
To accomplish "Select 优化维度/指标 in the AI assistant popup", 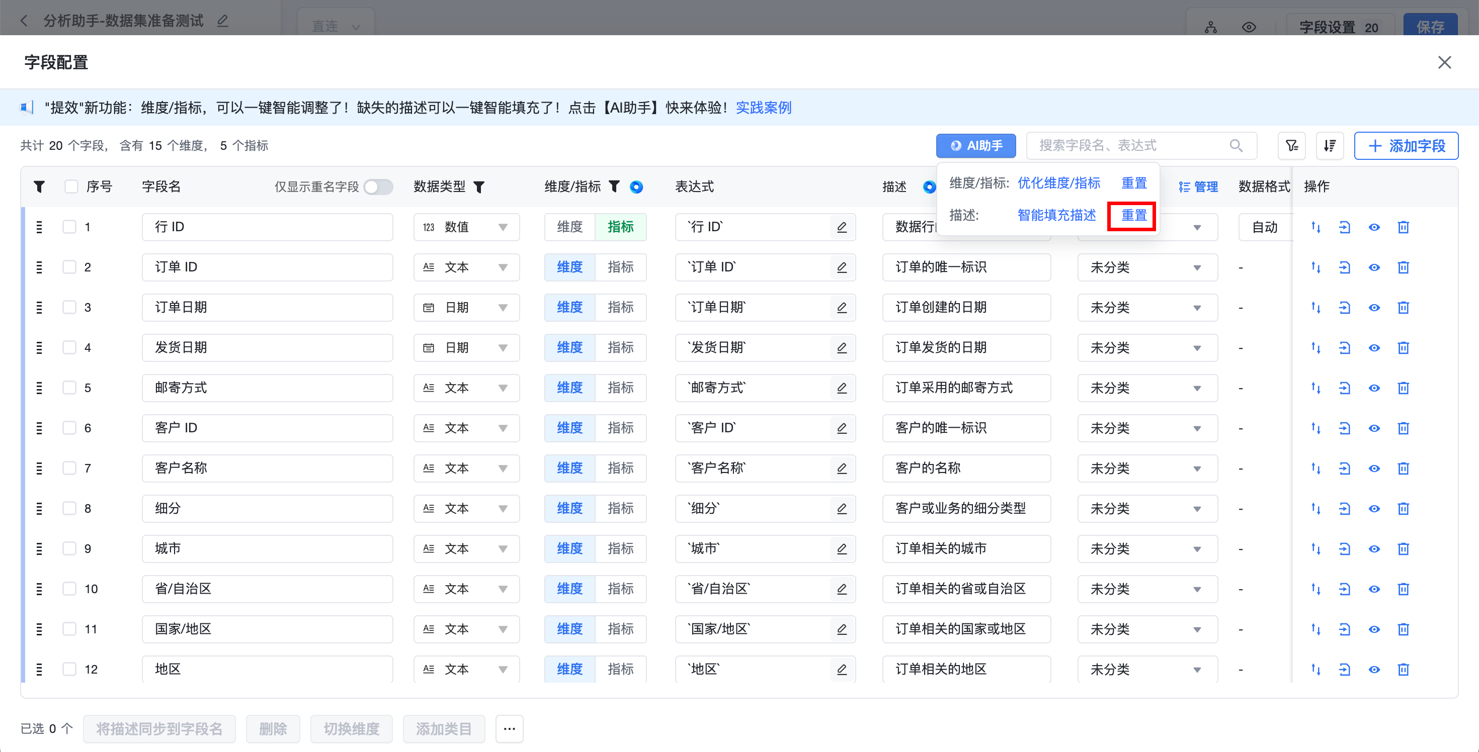I will [1059, 183].
